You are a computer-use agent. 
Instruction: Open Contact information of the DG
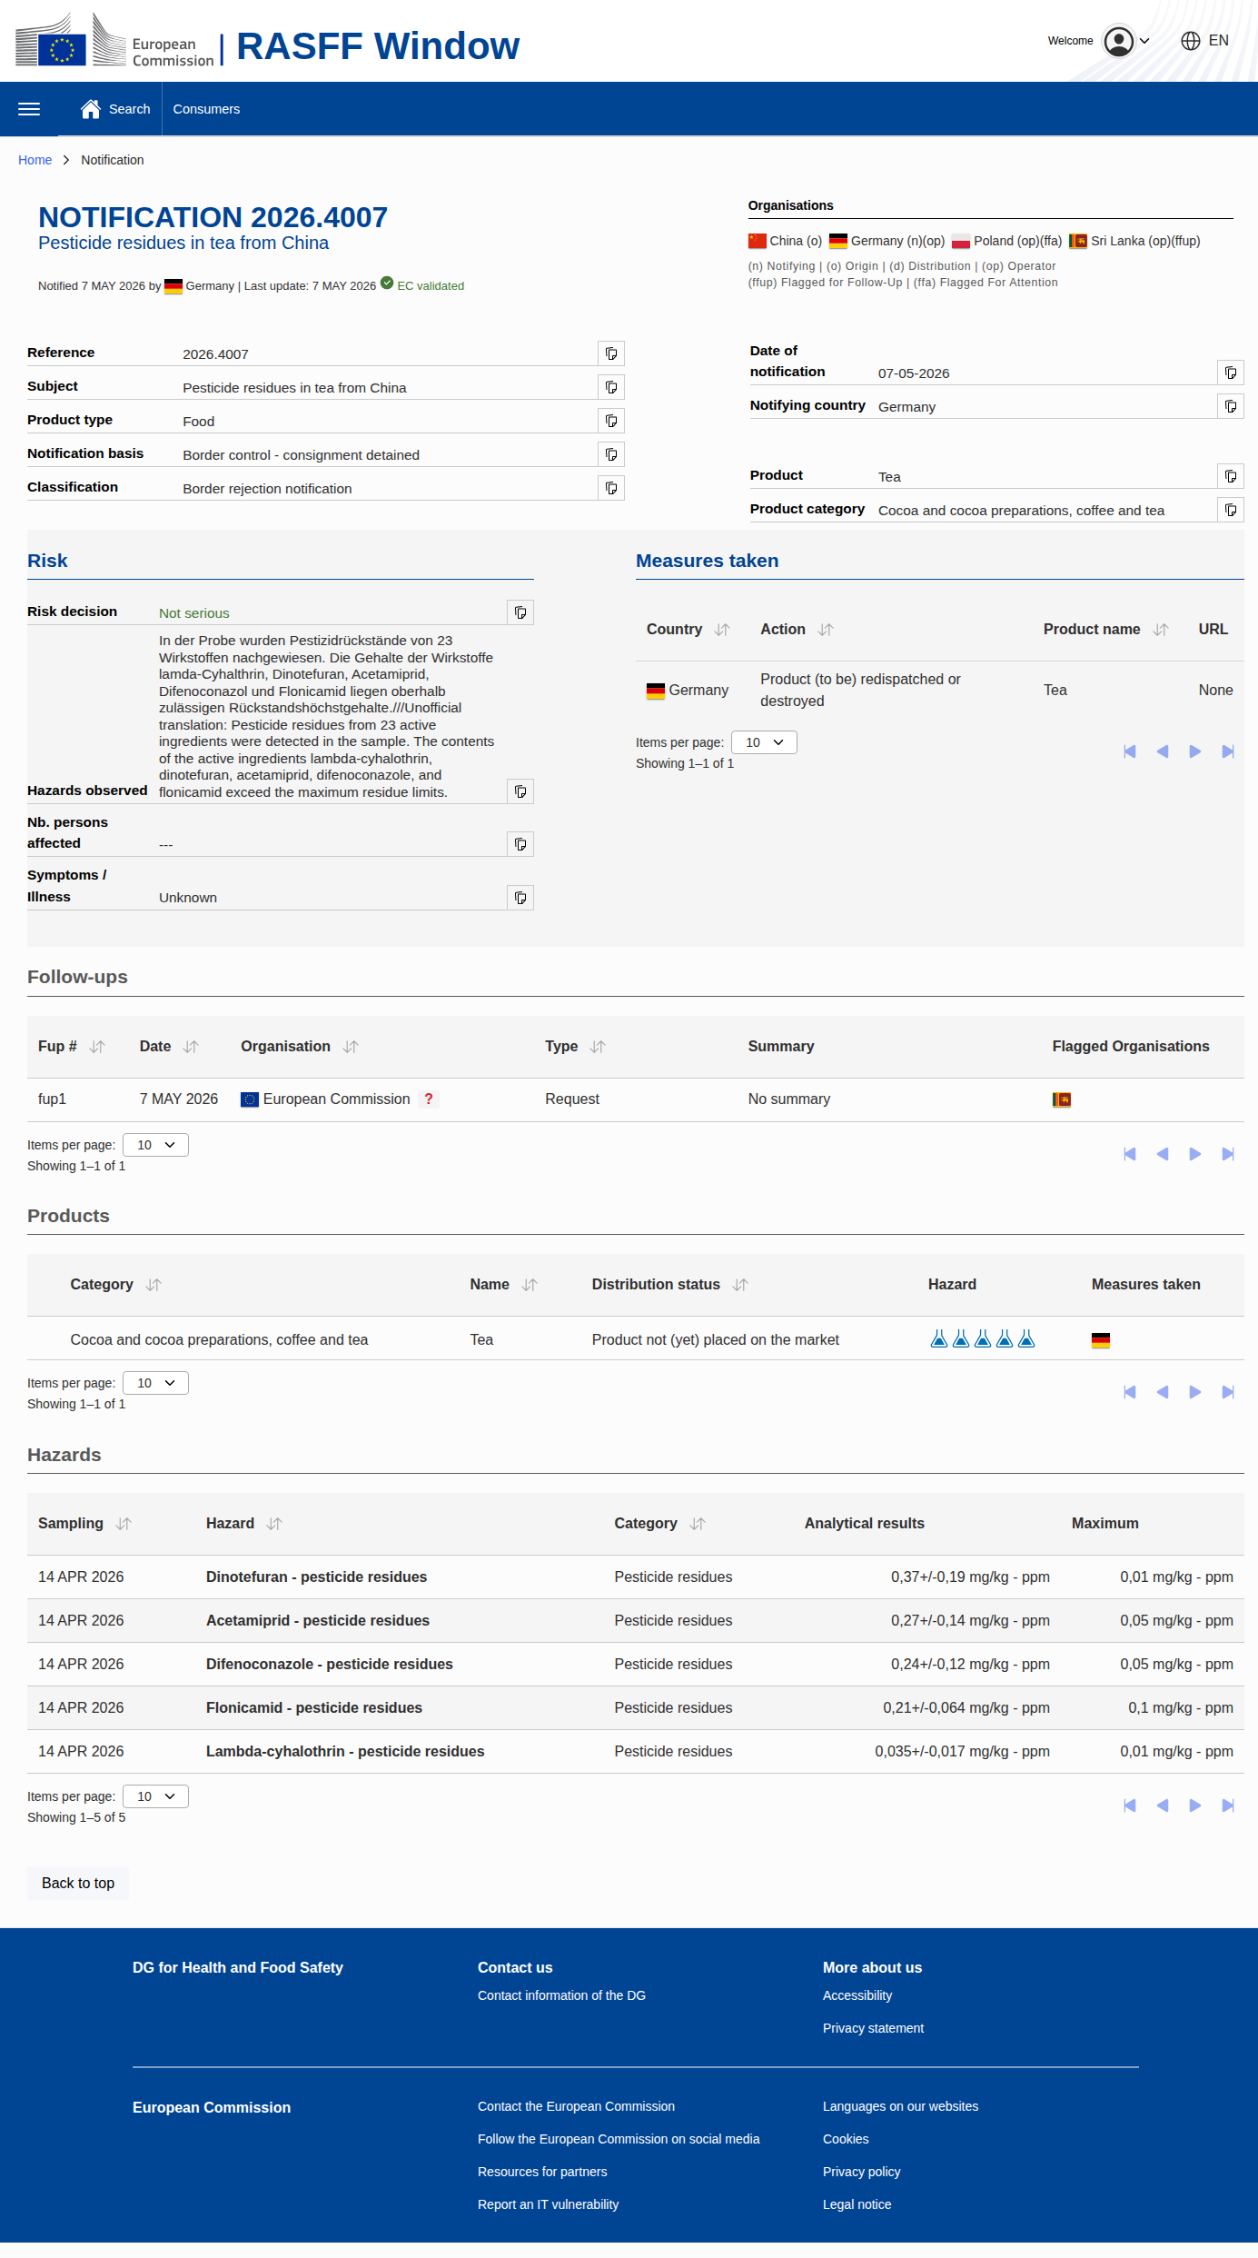(561, 1995)
